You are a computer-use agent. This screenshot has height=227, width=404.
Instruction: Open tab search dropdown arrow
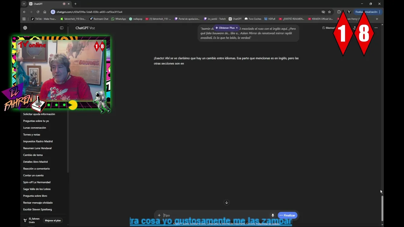[x=24, y=4]
